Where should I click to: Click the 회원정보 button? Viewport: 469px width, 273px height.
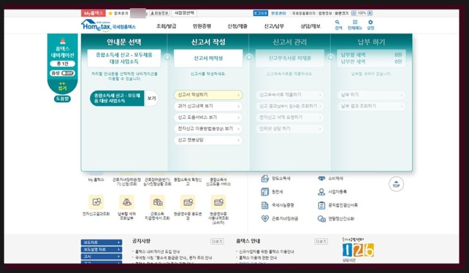click(160, 13)
